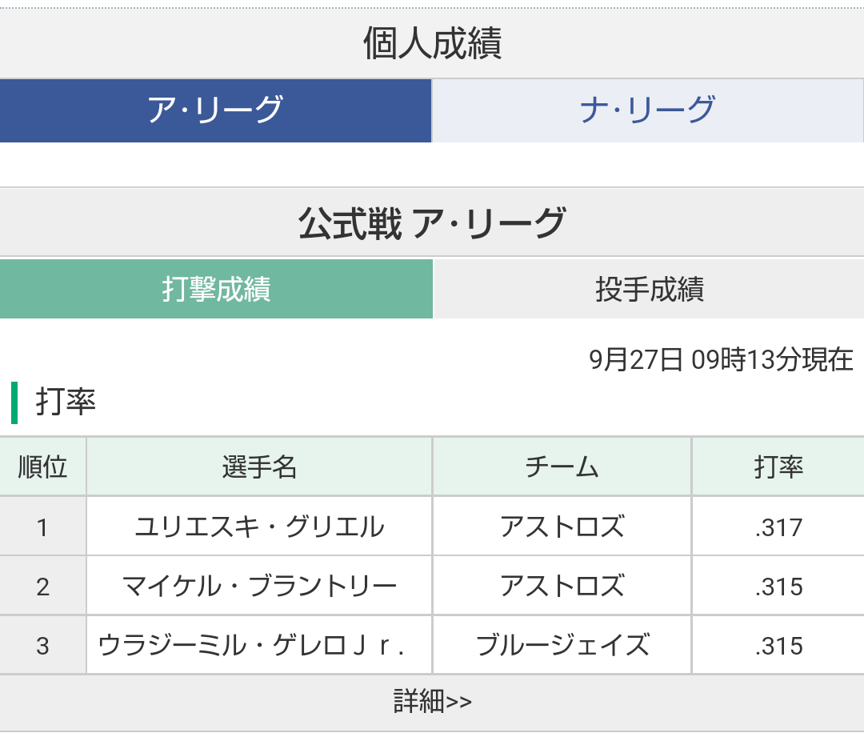Click the ブルージェイズ team cell

pyautogui.click(x=562, y=645)
